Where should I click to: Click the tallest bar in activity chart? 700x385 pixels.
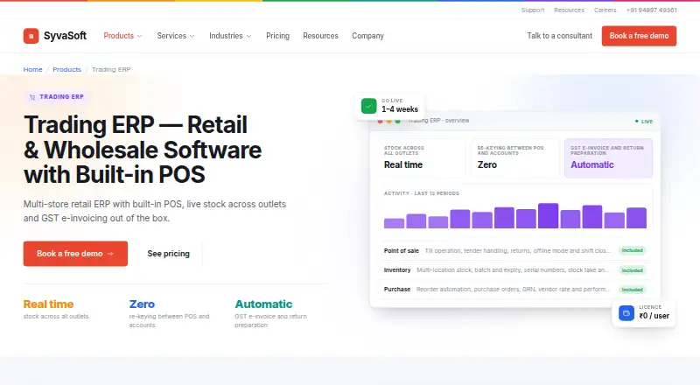[x=549, y=216]
